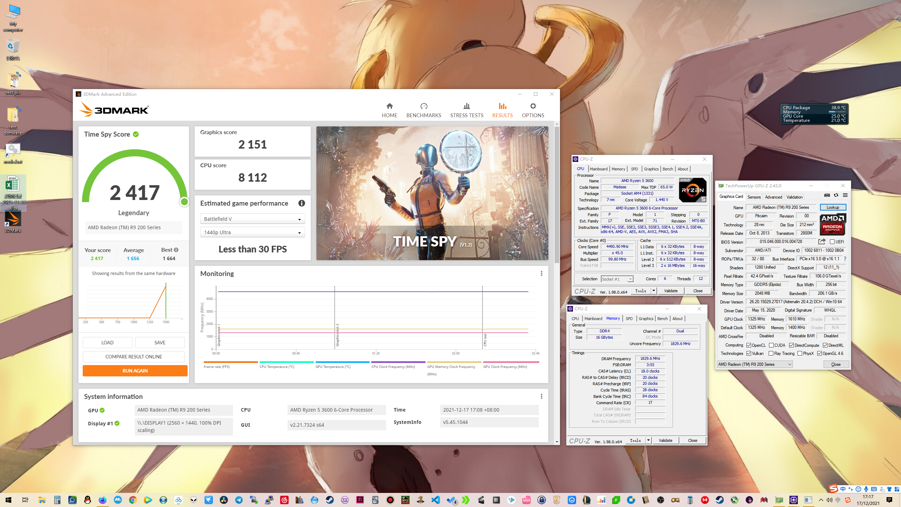Click the GPU-Z BIOS export share icon
Viewport: 901px width, 507px height.
[822, 242]
